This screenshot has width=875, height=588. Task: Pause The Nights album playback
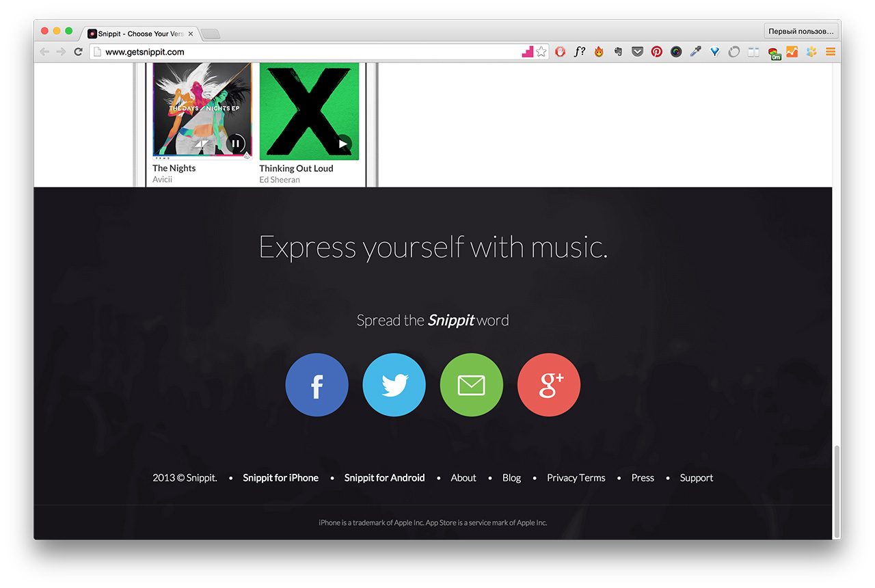[x=235, y=144]
